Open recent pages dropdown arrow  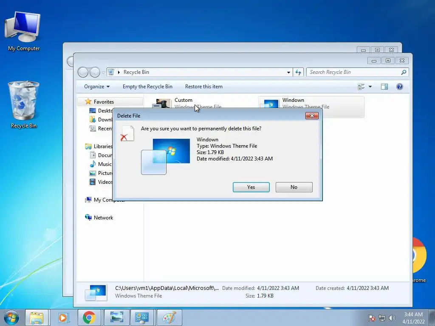point(104,72)
